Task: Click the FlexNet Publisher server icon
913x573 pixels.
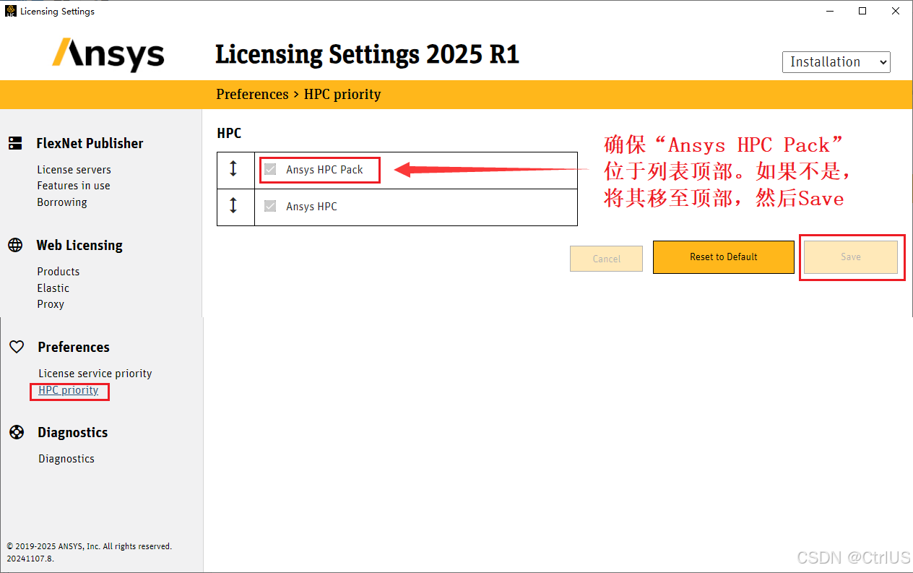Action: pos(15,143)
